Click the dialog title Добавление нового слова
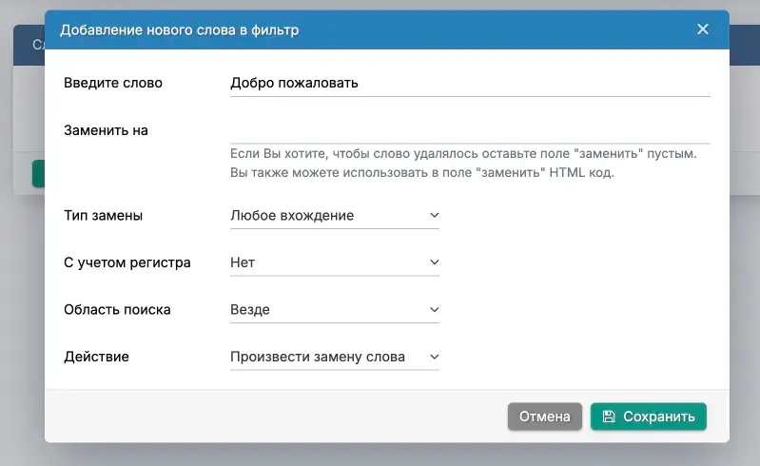Screen dimensions: 760x466 (180, 30)
